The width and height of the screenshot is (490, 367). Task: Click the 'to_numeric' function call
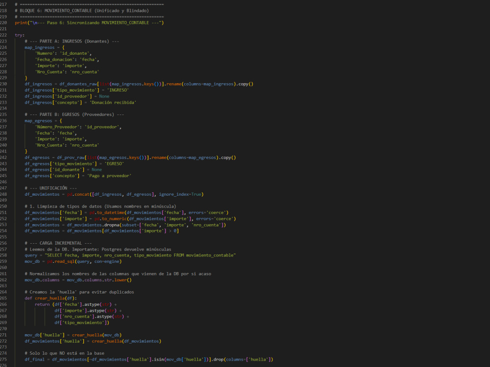(114, 219)
